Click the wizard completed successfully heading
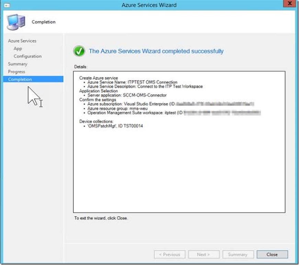This screenshot has height=265, width=299. pyautogui.click(x=156, y=51)
